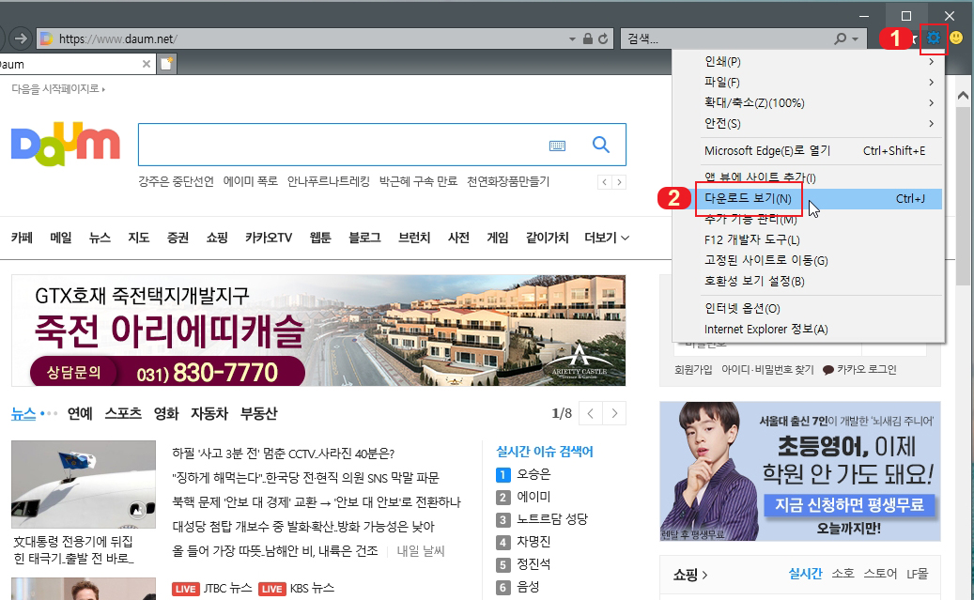Close the Daum browser tab
The width and height of the screenshot is (974, 600).
click(146, 64)
